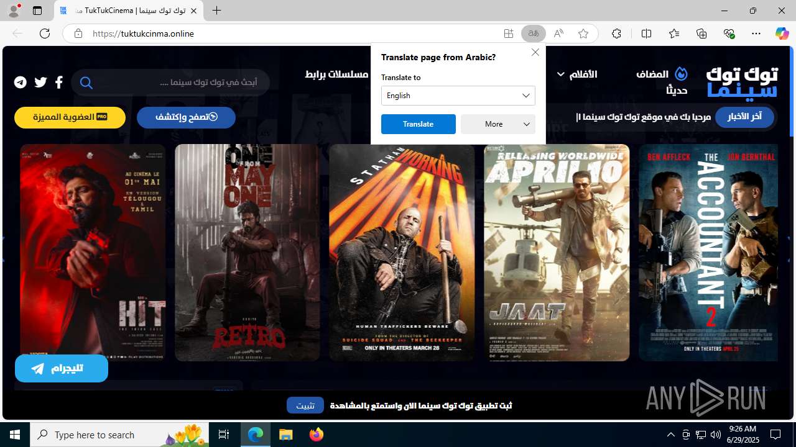
Task: Open Copilot sidebar icon
Action: click(782, 34)
